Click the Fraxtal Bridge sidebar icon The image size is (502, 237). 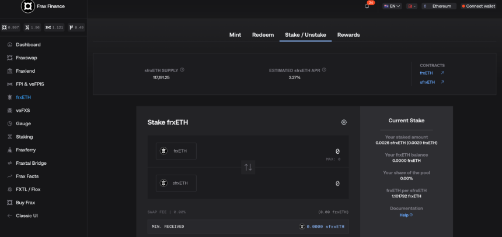coord(9,163)
